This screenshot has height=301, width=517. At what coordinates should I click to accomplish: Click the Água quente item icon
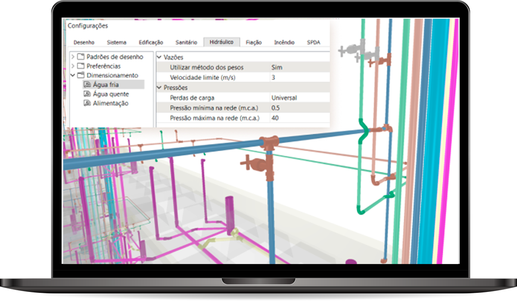coord(87,94)
